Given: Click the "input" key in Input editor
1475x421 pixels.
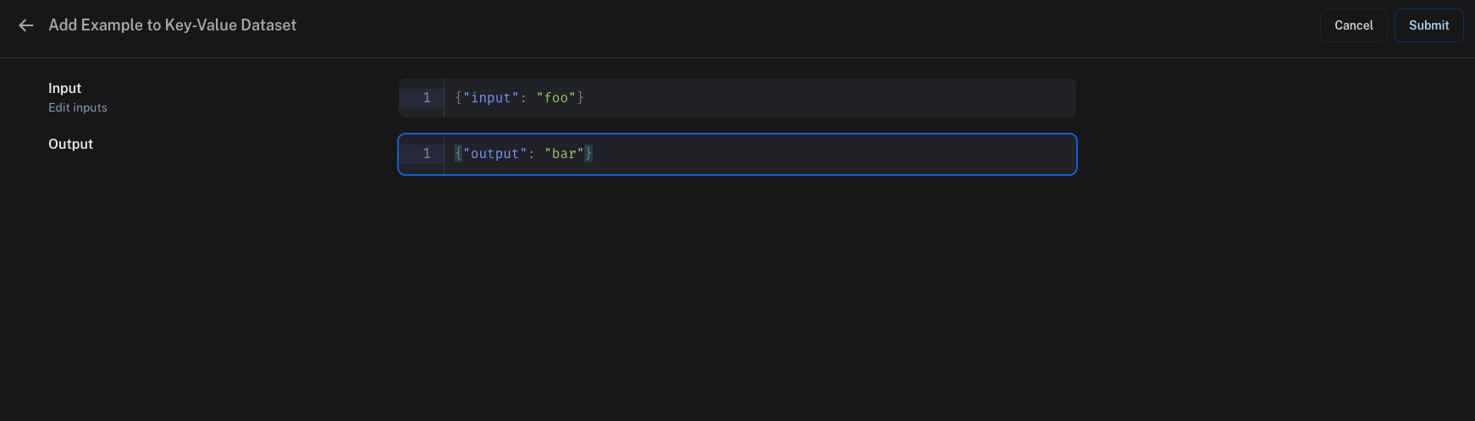Looking at the screenshot, I should pyautogui.click(x=491, y=98).
